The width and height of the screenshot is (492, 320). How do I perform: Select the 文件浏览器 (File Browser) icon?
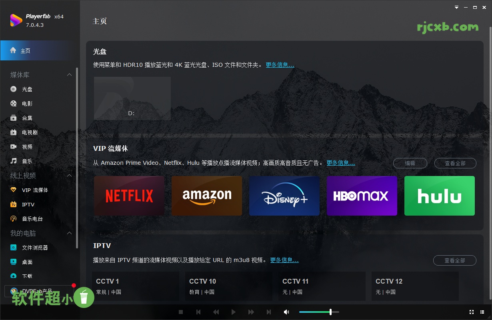[x=14, y=247]
